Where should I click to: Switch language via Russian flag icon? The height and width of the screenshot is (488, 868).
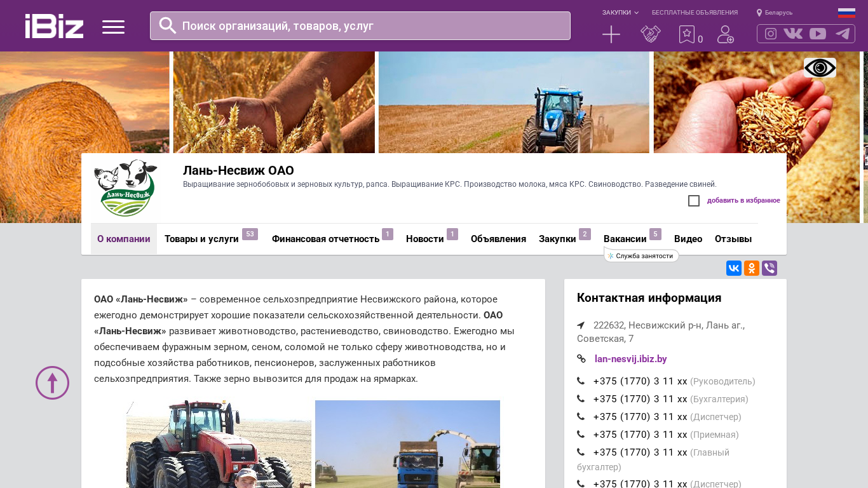point(846,13)
